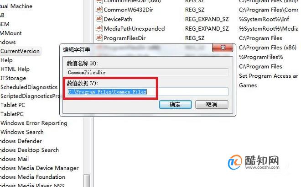This screenshot has height=187, width=301.
Task: Click the 取消 button in dialog
Action: tap(212, 104)
